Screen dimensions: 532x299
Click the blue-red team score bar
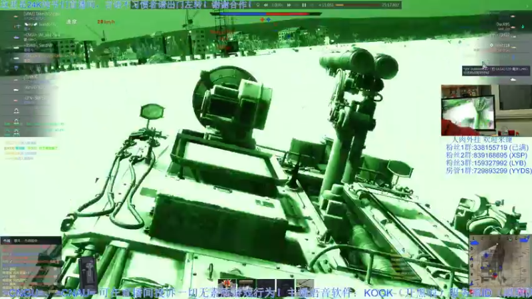click(265, 14)
